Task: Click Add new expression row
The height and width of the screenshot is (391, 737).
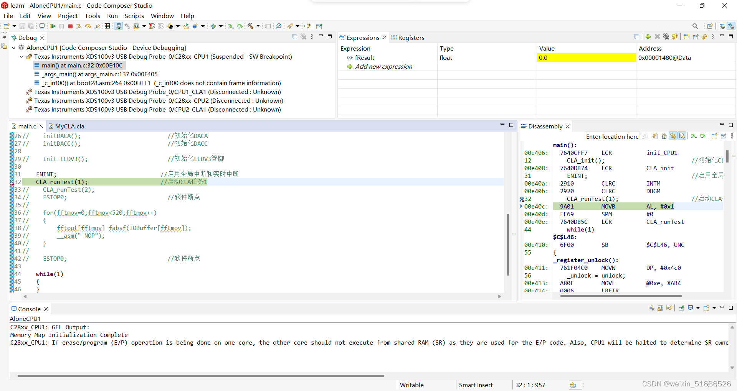Action: coord(383,67)
